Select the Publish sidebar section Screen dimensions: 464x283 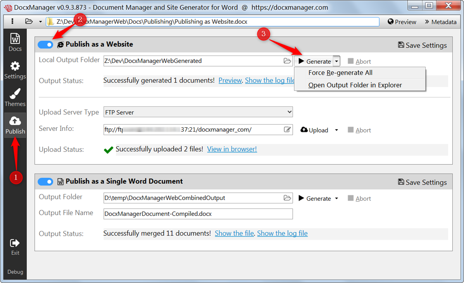pyautogui.click(x=15, y=125)
